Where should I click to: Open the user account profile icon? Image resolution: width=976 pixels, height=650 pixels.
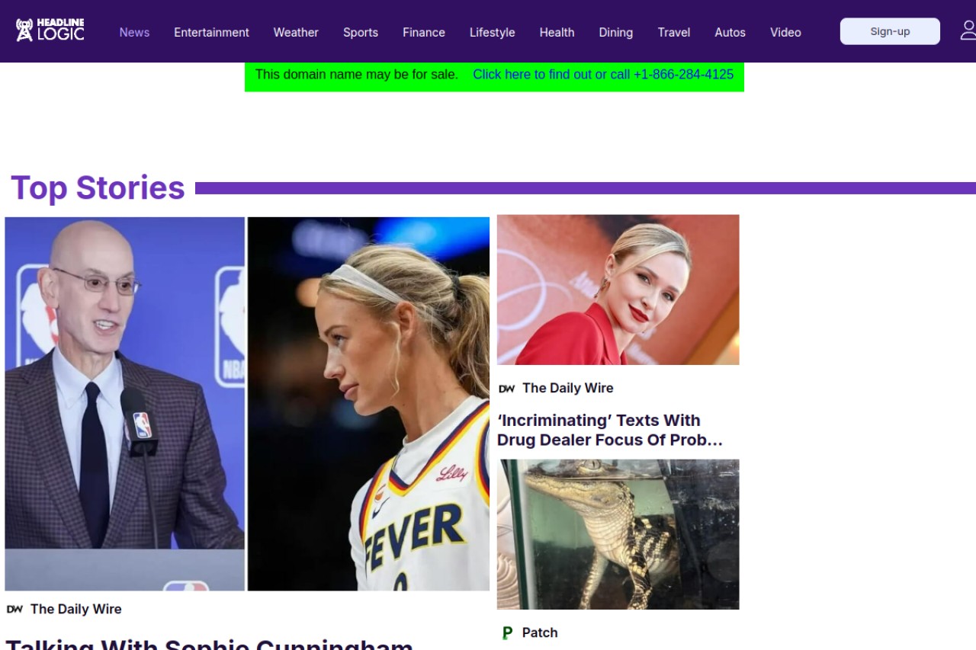[968, 30]
